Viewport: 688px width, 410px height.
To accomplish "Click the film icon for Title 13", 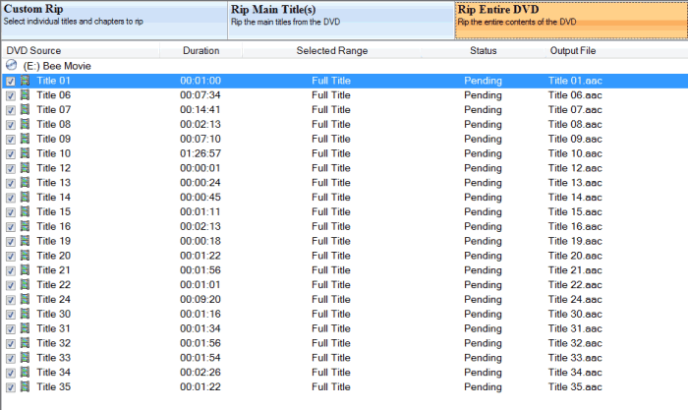I will 25,183.
